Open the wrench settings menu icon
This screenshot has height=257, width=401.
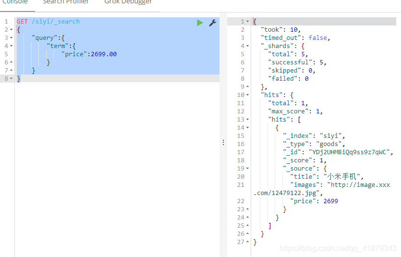pos(213,23)
